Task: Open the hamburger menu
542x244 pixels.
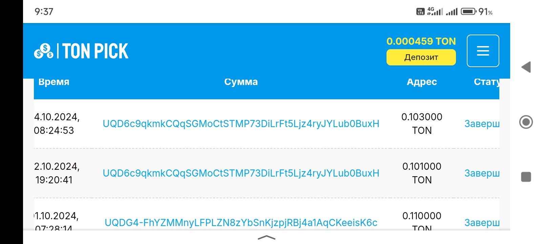Action: coord(483,51)
